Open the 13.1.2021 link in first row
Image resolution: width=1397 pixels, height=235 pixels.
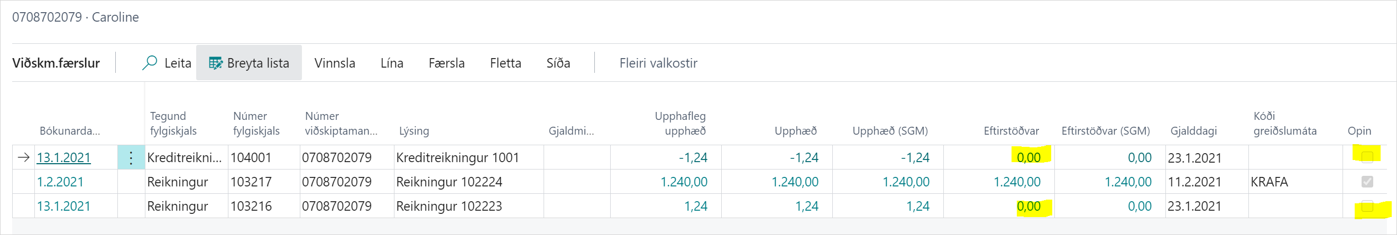click(x=63, y=157)
